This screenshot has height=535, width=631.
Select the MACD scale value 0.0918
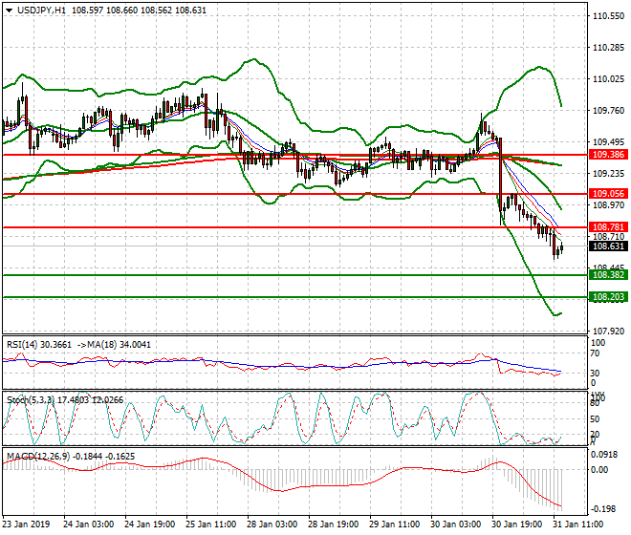604,455
